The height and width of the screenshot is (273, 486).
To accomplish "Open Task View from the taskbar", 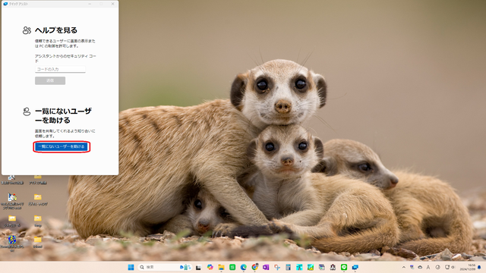I will click(198, 267).
